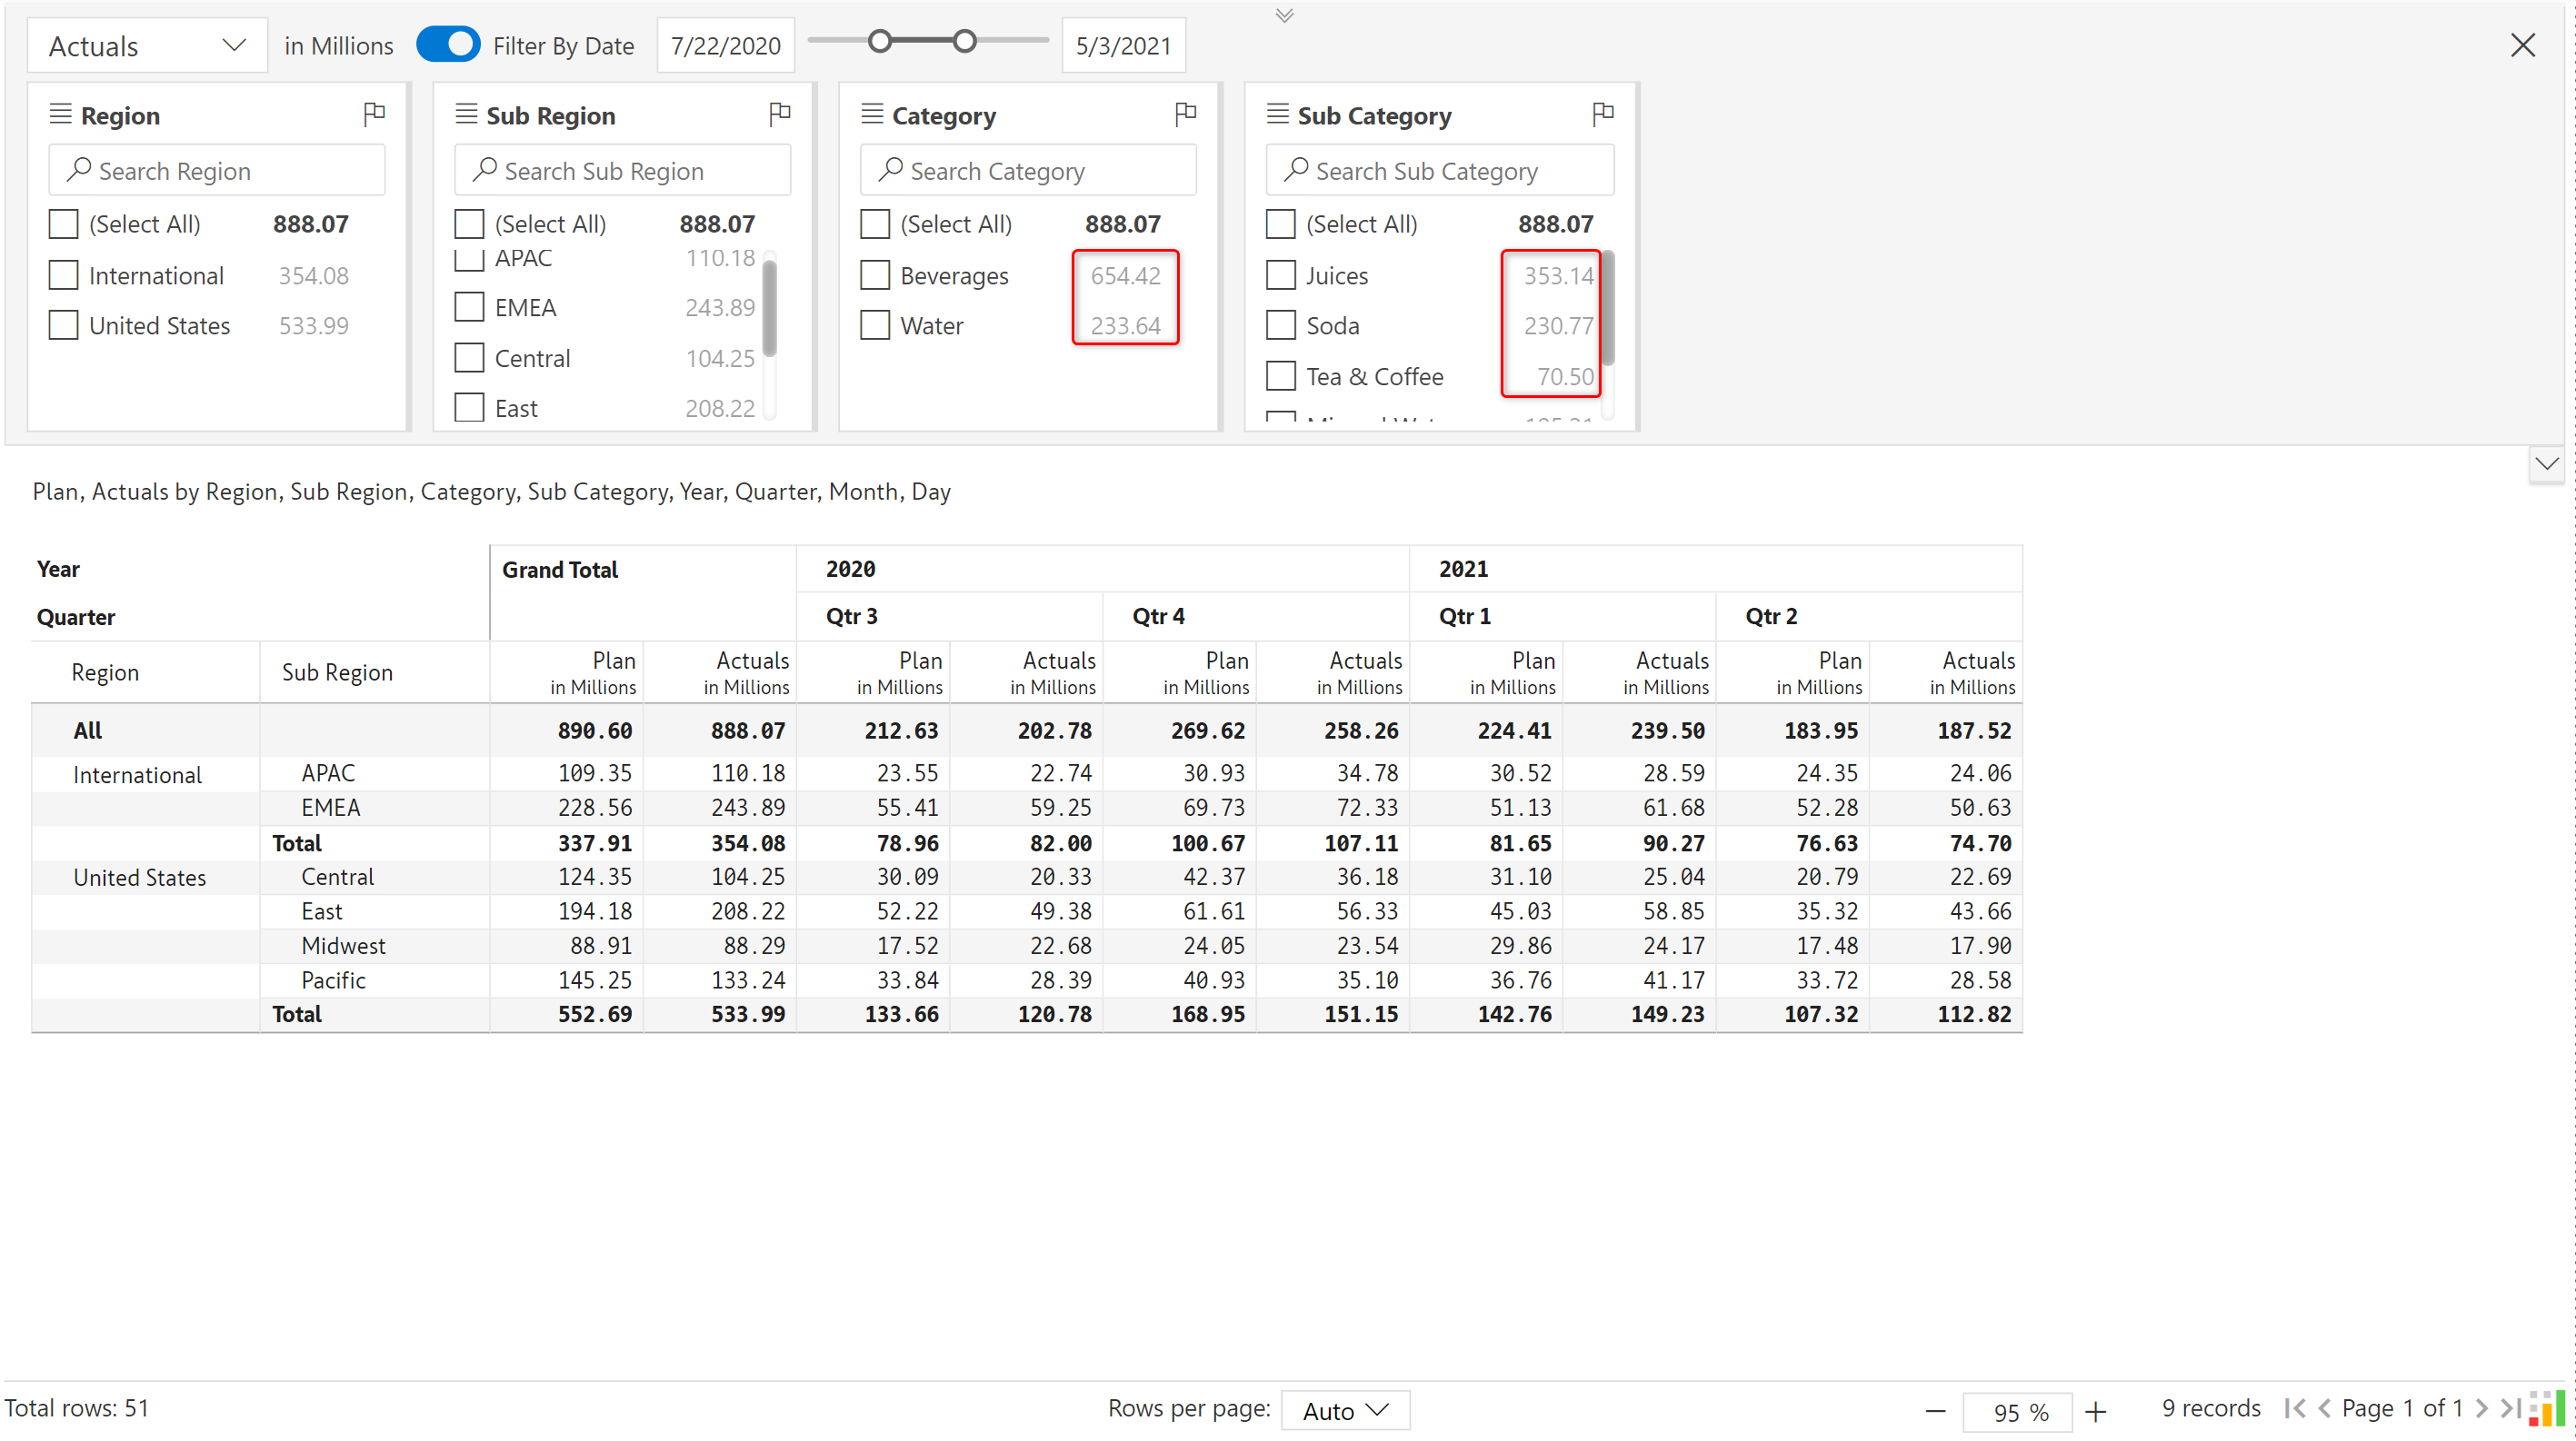Open the Actuals measure dropdown

[147, 46]
